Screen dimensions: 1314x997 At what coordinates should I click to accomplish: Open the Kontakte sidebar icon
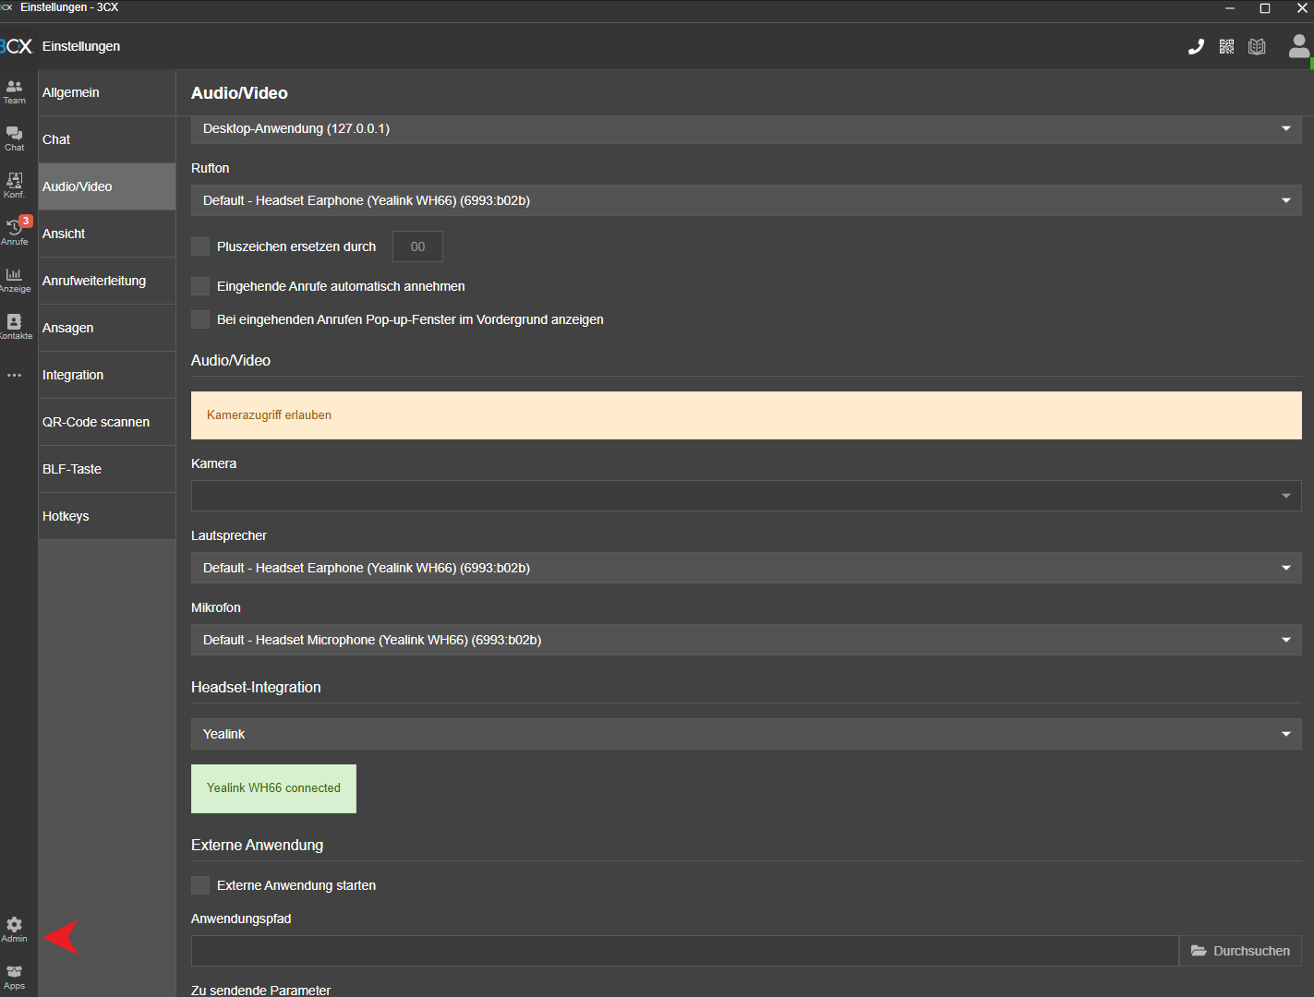(x=15, y=326)
